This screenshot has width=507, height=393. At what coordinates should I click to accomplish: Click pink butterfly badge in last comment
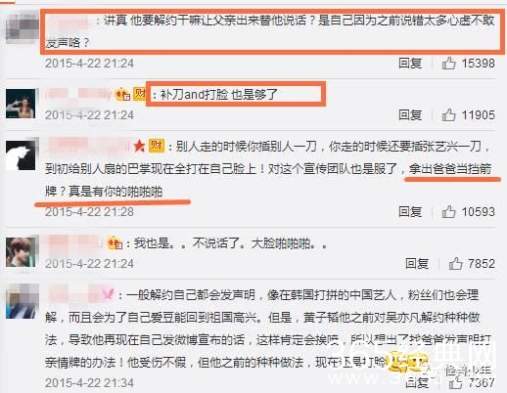pos(108,294)
